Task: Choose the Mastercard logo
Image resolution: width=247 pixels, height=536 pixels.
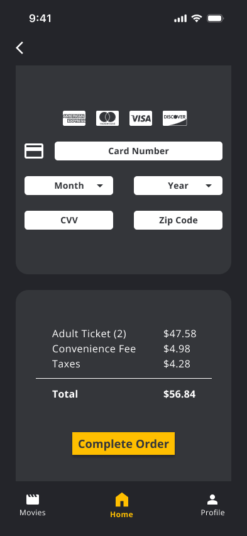Action: (x=107, y=118)
